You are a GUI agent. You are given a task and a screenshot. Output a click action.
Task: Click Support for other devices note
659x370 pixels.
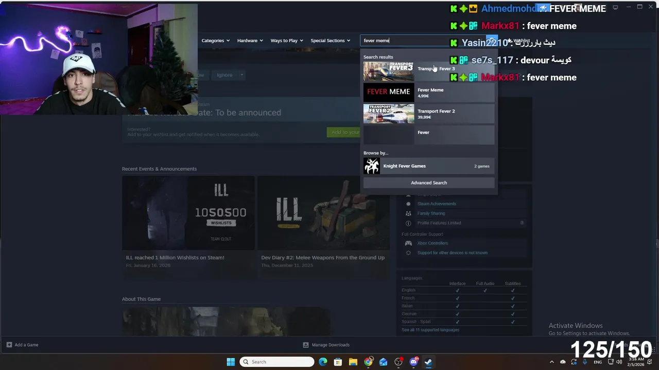pyautogui.click(x=452, y=253)
